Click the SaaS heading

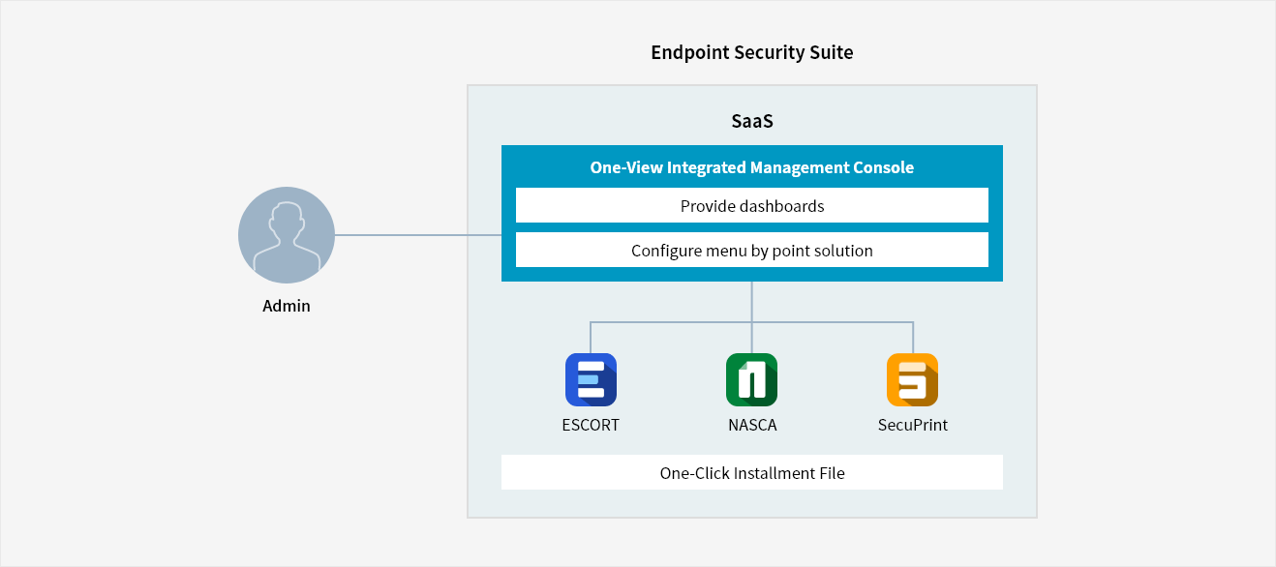(x=752, y=122)
